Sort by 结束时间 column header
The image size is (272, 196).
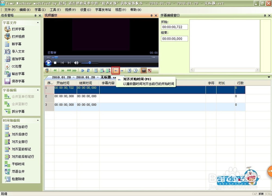point(88,83)
